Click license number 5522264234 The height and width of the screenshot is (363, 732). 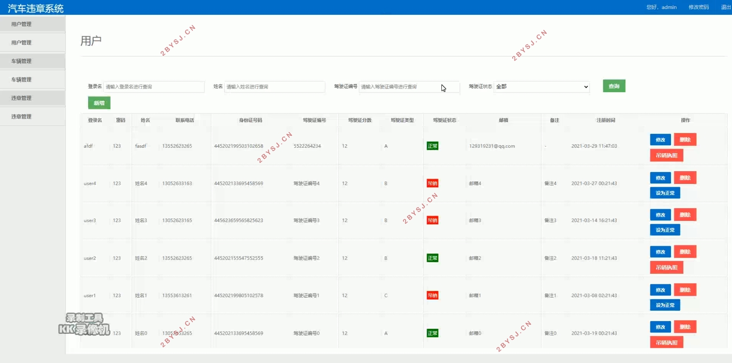coord(307,146)
